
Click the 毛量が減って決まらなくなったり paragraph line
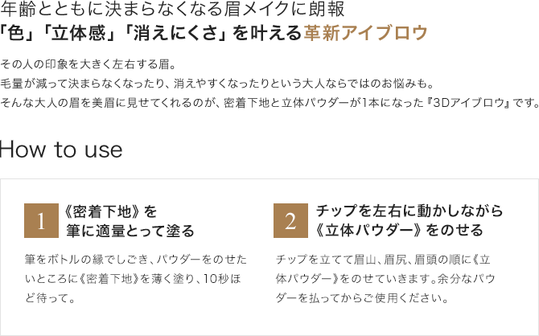[x=217, y=84]
